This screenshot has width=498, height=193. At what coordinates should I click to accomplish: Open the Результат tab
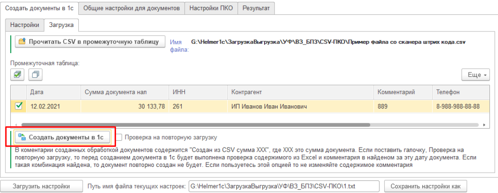pos(256,8)
